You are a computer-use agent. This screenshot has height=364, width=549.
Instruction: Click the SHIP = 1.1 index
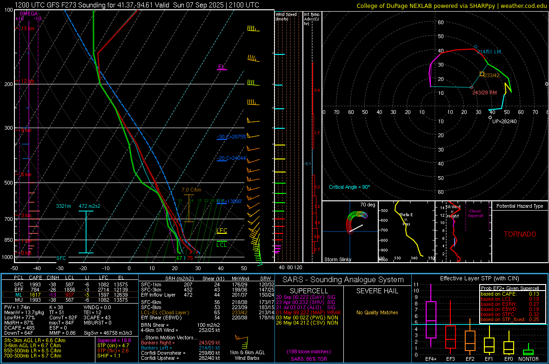click(109, 356)
